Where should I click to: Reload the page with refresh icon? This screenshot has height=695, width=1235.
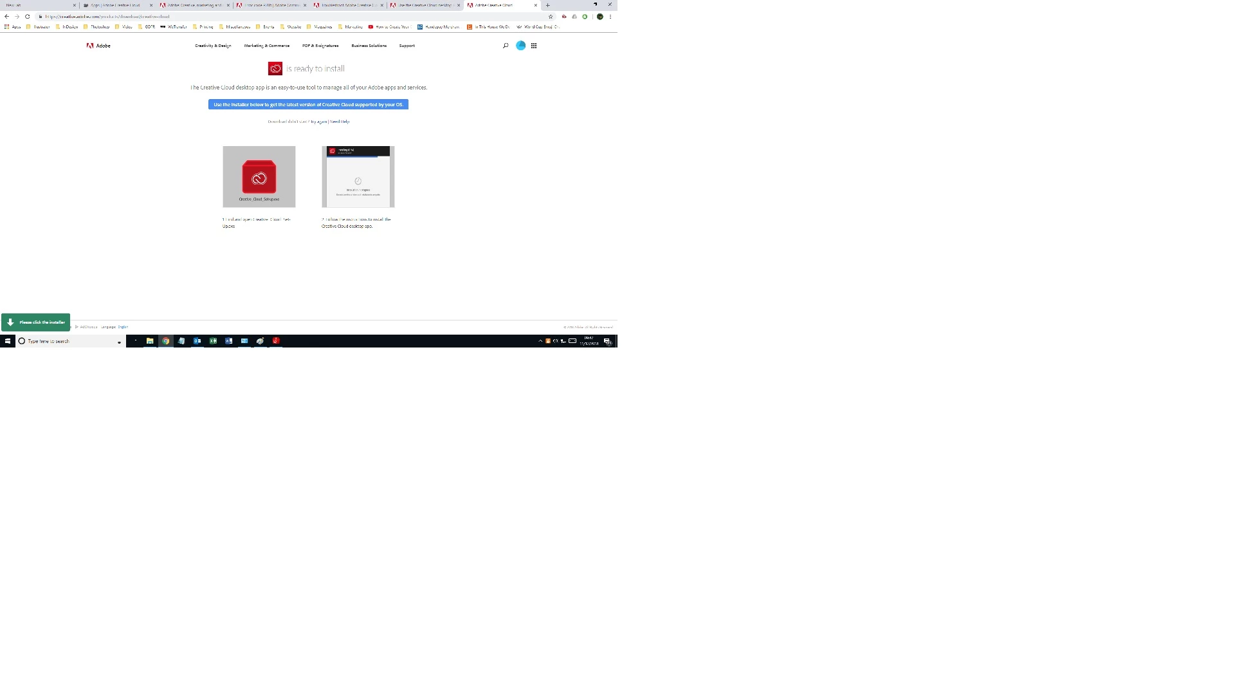pos(28,17)
